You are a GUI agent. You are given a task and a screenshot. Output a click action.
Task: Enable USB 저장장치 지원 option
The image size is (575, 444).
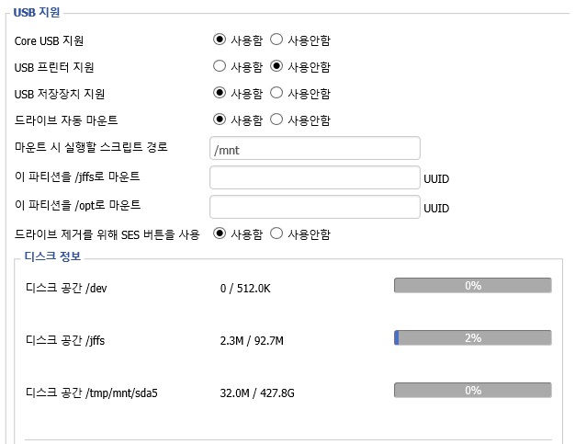click(x=220, y=93)
